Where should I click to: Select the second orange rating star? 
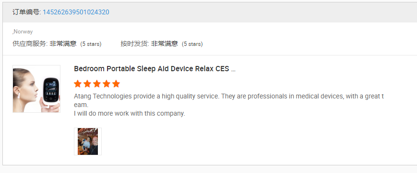[x=87, y=84]
